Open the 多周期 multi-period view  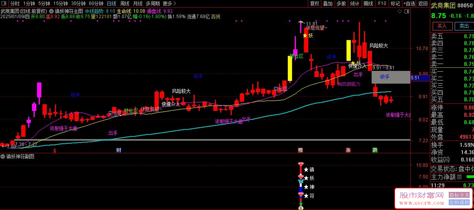coord(152,4)
